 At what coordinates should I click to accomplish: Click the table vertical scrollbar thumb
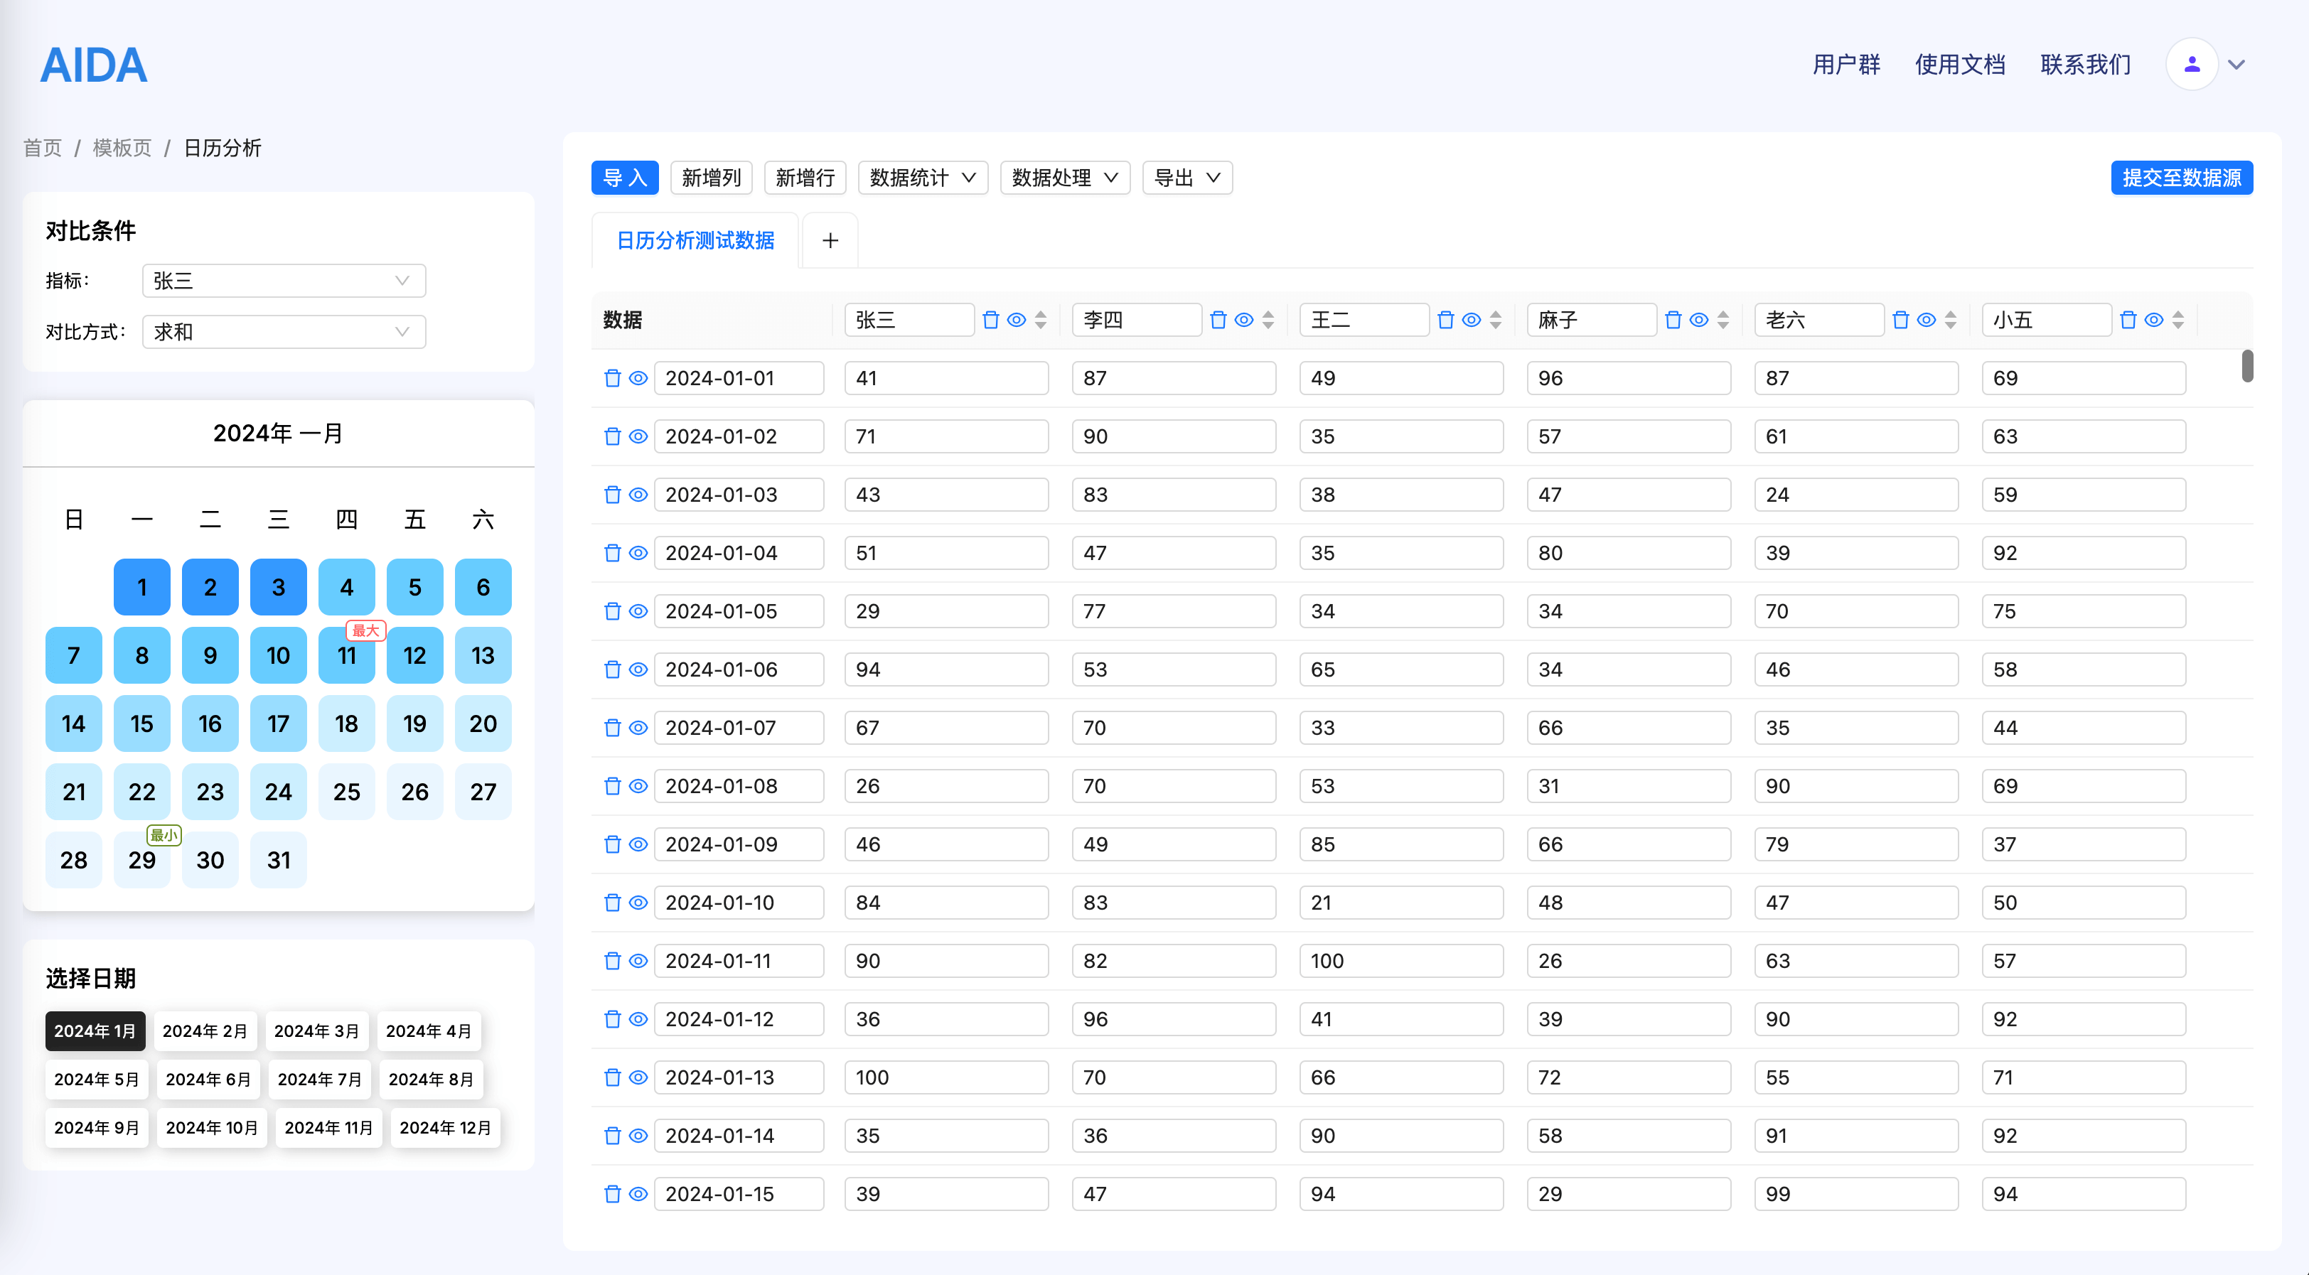[x=2247, y=365]
